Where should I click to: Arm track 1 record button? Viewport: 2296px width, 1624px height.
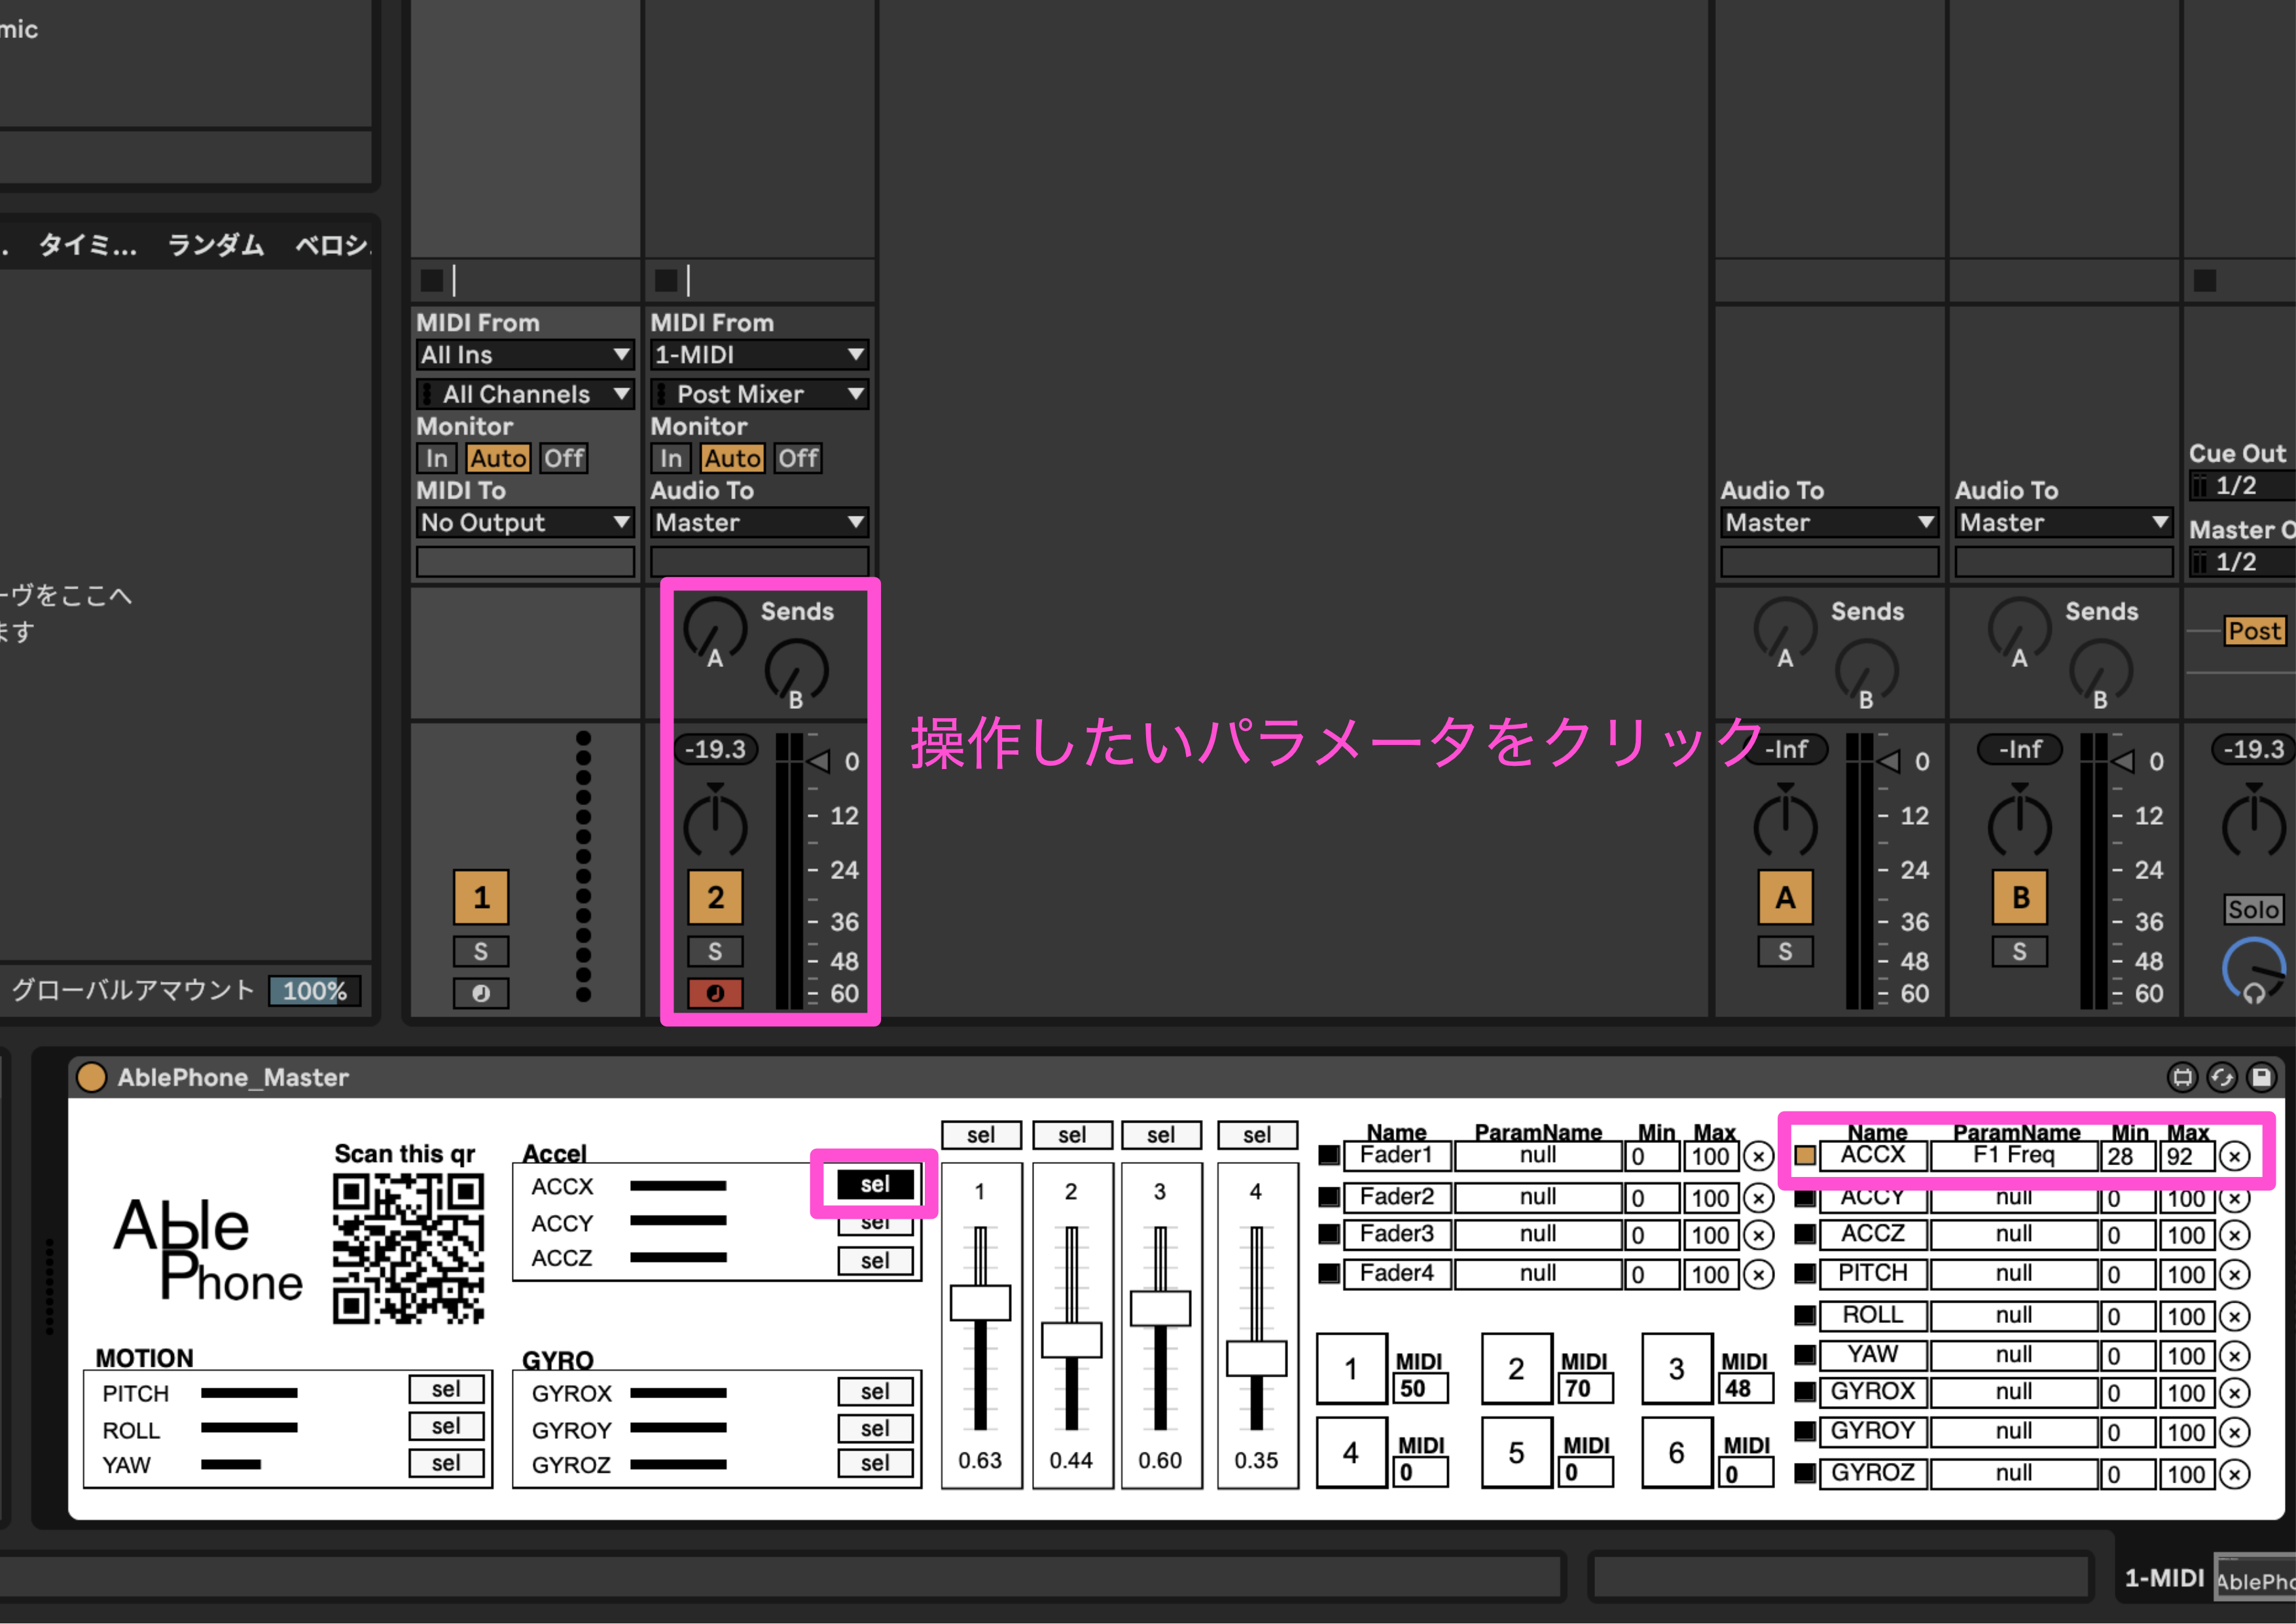pyautogui.click(x=481, y=993)
